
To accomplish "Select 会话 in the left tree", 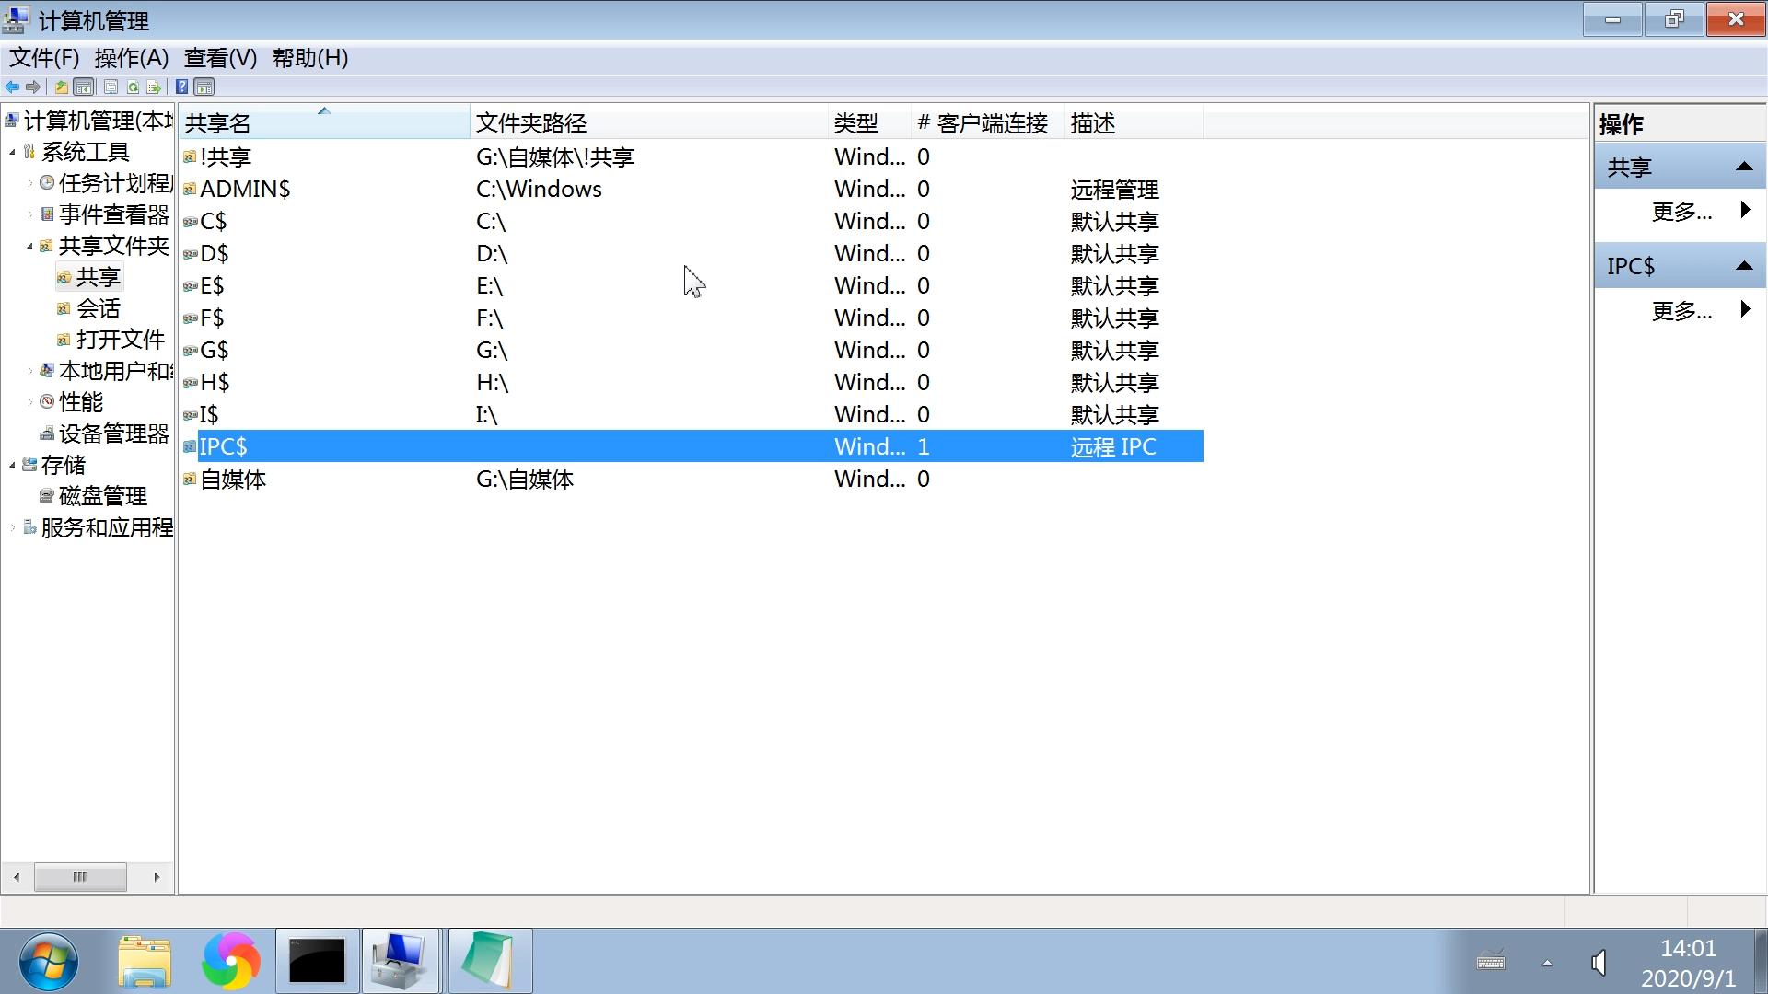I will (x=98, y=308).
